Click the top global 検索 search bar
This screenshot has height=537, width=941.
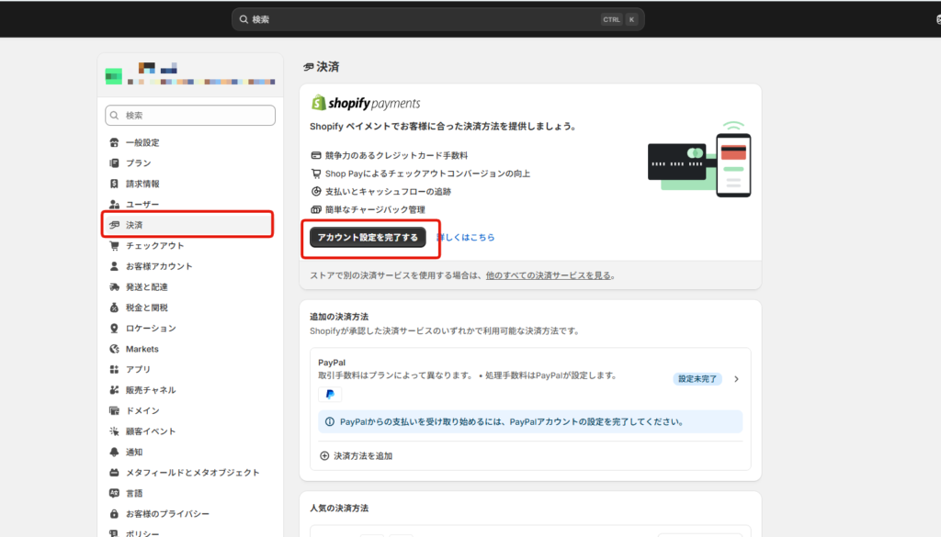tap(441, 17)
